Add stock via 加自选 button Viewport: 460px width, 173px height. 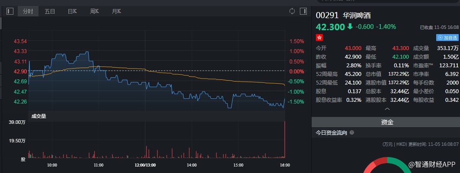[x=447, y=38]
